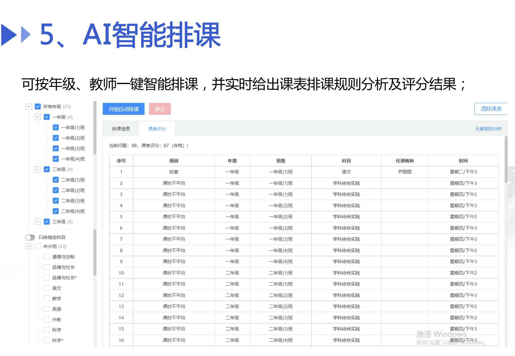Check the 语文 subject checkbox
The image size is (515, 356).
(46, 288)
